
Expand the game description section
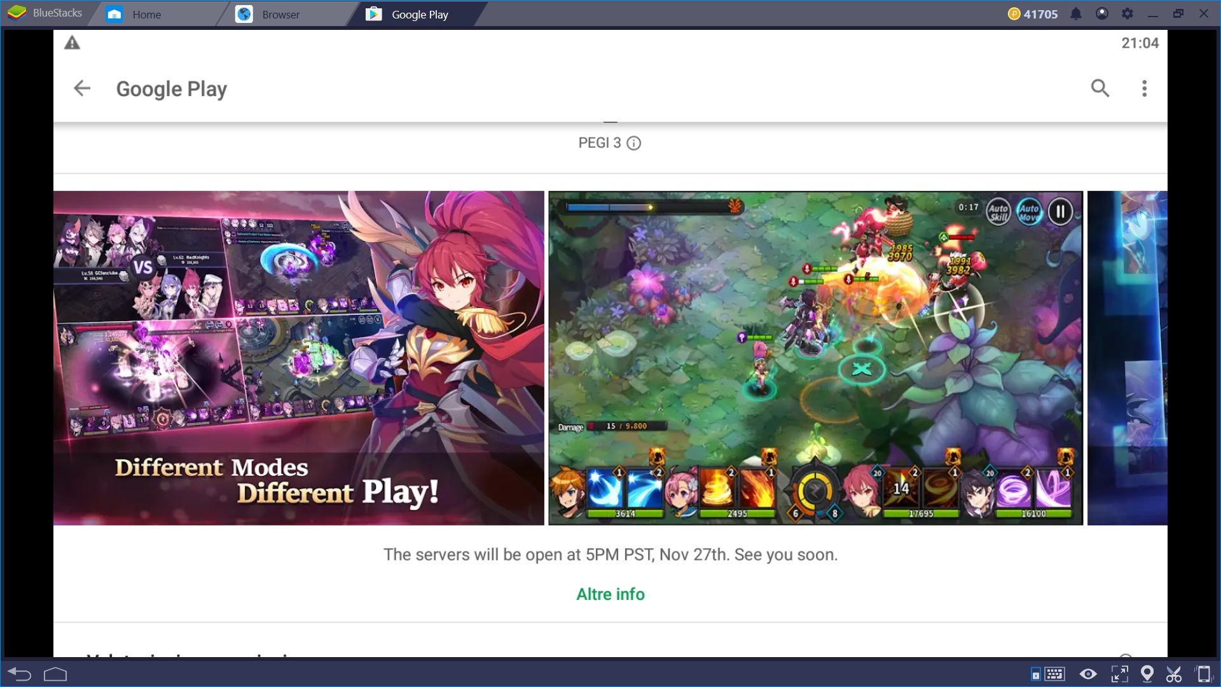point(610,594)
